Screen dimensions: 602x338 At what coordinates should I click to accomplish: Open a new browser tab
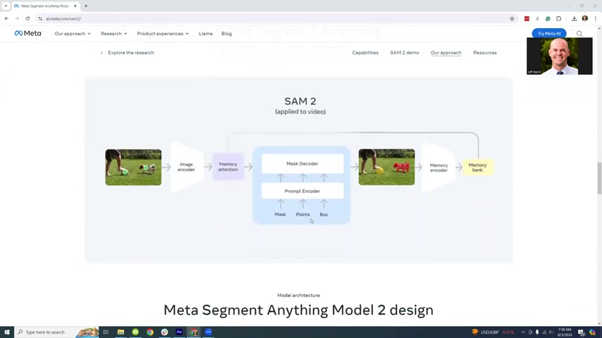86,6
